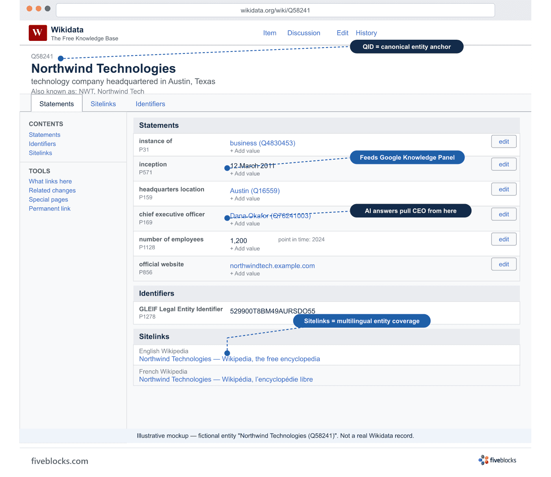The width and height of the screenshot is (551, 477).
Task: Edit the chief executive officer statement
Action: [x=504, y=214]
